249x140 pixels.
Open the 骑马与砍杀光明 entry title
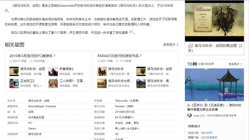point(120,81)
